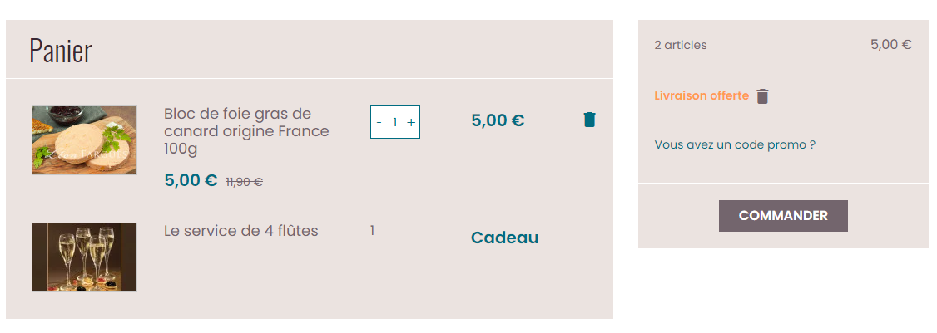Click the 'Panier' heading
937x333 pixels.
tap(61, 51)
